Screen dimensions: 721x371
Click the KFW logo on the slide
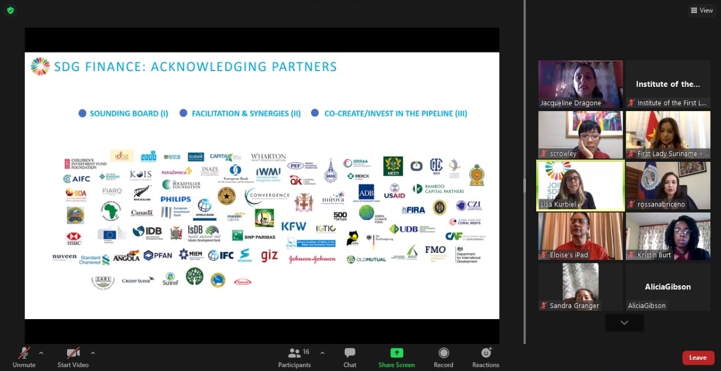pyautogui.click(x=293, y=226)
